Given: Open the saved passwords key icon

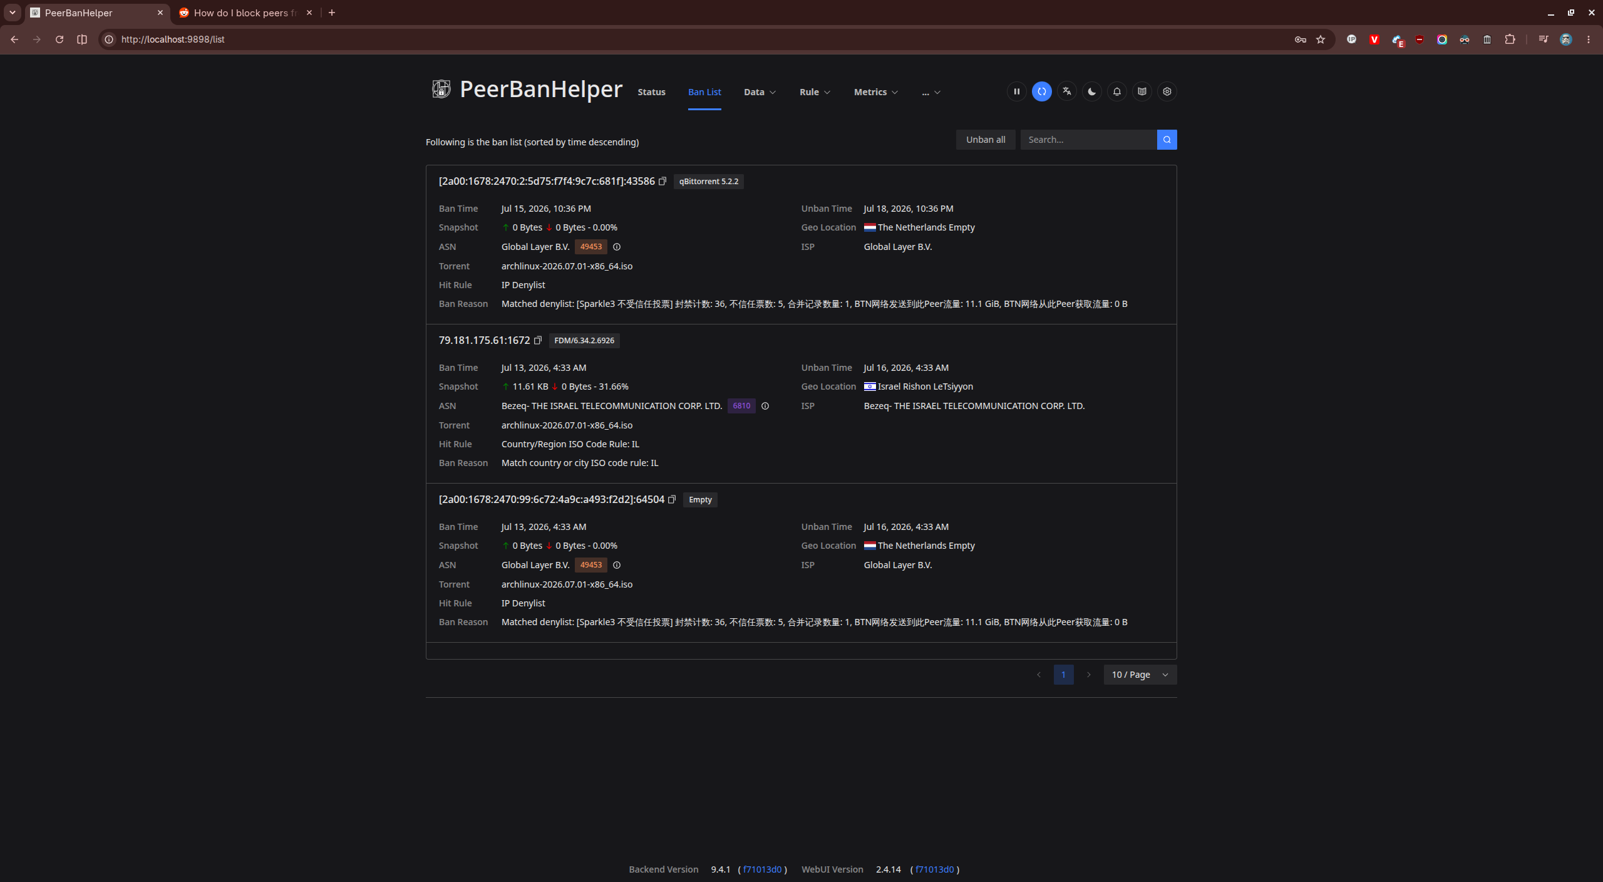Looking at the screenshot, I should 1301,39.
